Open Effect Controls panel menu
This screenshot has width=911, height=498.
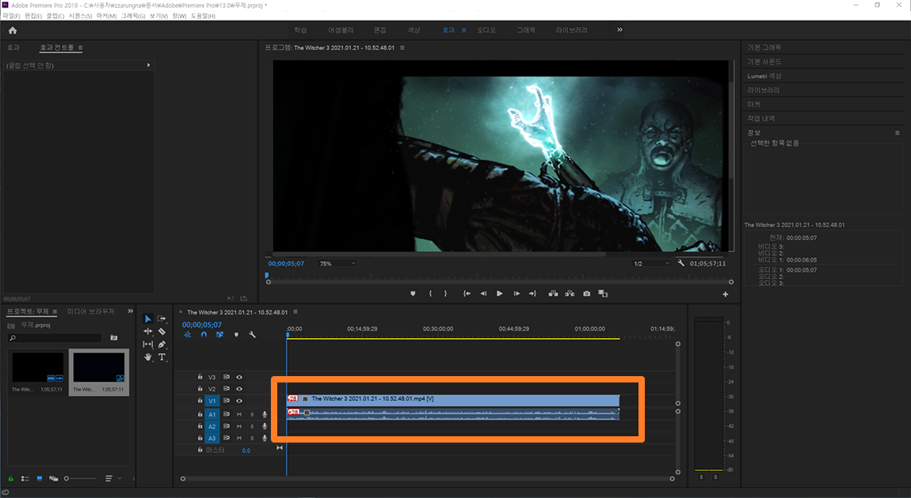click(80, 48)
